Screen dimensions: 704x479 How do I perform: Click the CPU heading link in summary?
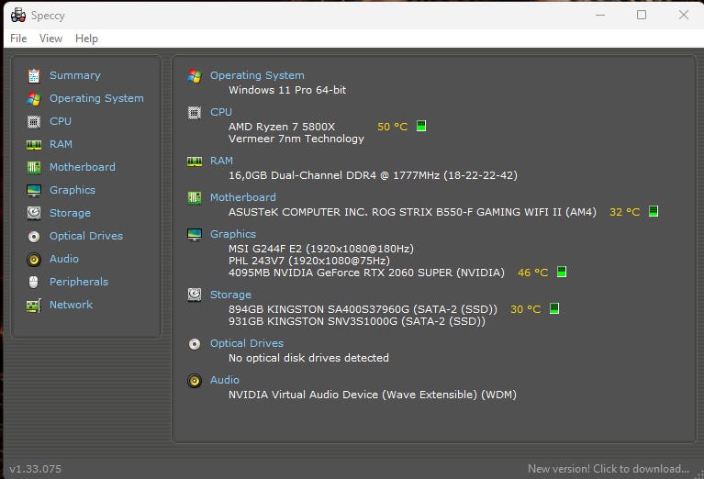(221, 112)
